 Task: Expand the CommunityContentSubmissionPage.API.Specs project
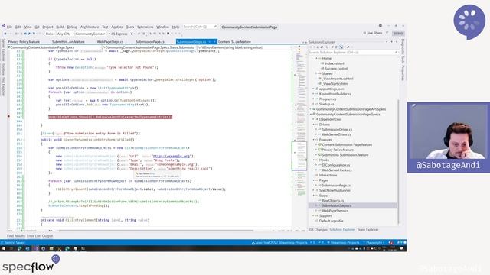(x=311, y=109)
